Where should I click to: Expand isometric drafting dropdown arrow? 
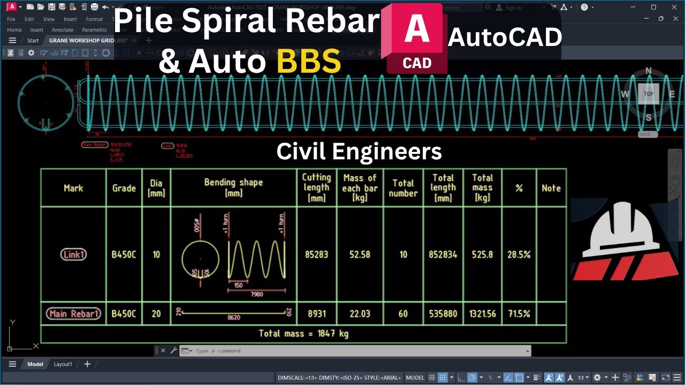pos(499,378)
